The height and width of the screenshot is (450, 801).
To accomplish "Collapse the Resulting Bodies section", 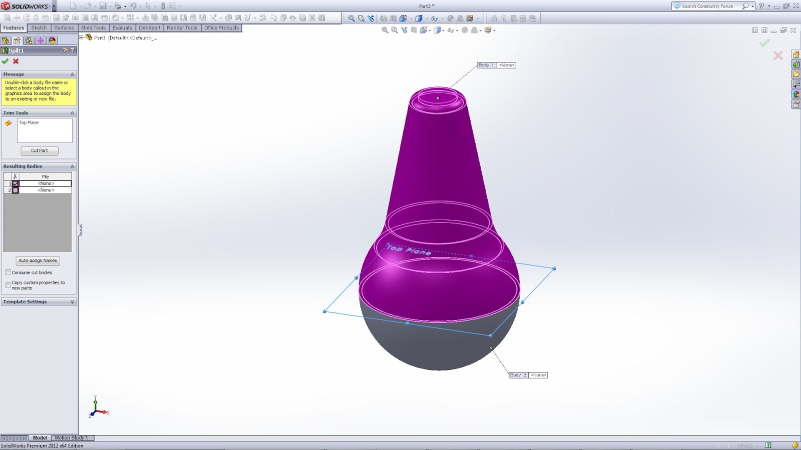I will click(72, 166).
